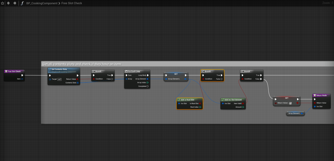Click the favorite star icon in the breadcrumb bar

tap(2, 3)
